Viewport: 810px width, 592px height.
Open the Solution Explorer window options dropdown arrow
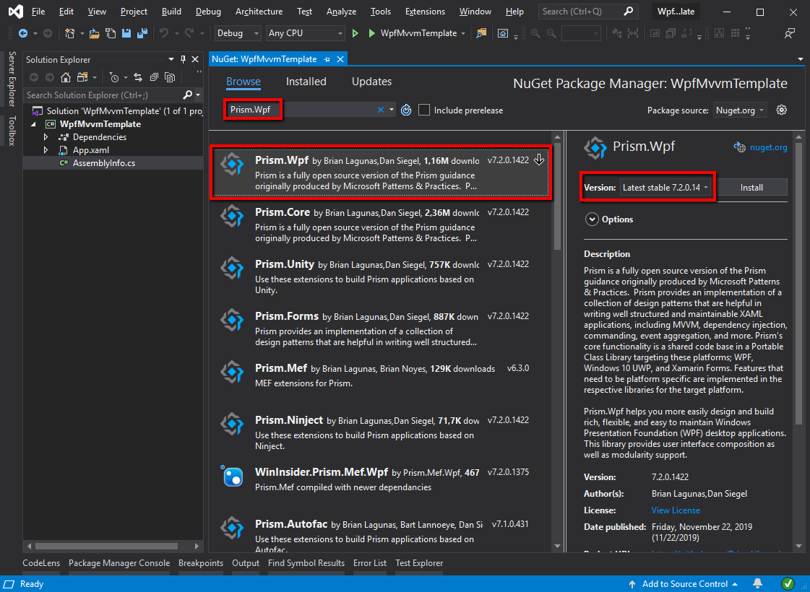pyautogui.click(x=171, y=59)
